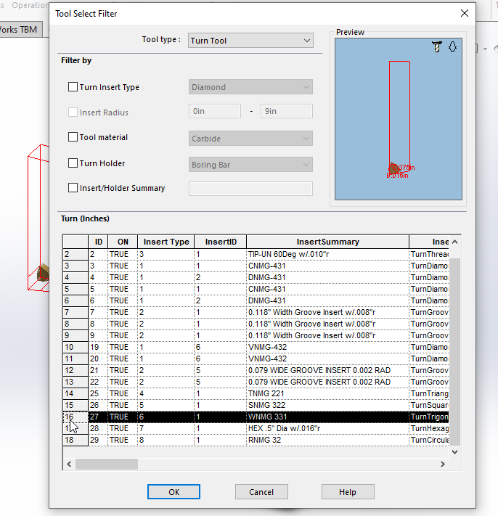Click the InsertSummary column header
The width and height of the screenshot is (498, 516).
tap(327, 242)
